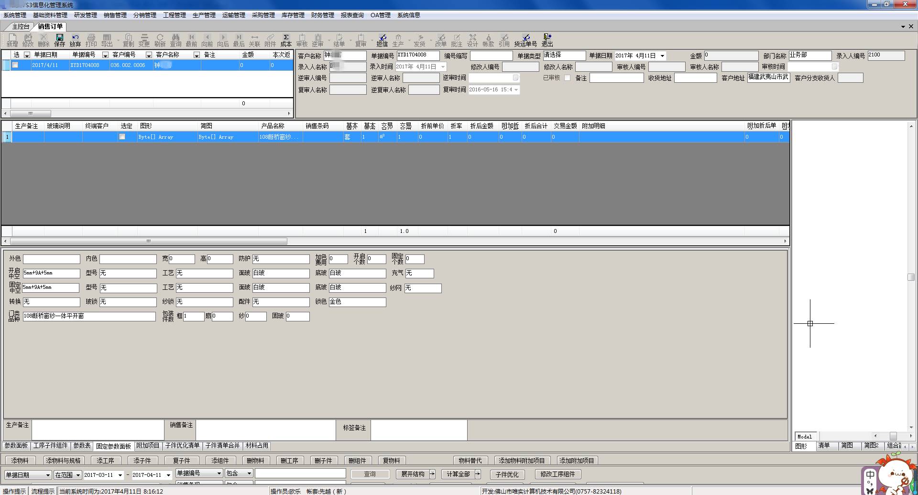This screenshot has height=495, width=918.
Task: Open the bottom 单据日期 filter field dropdown
Action: point(48,475)
